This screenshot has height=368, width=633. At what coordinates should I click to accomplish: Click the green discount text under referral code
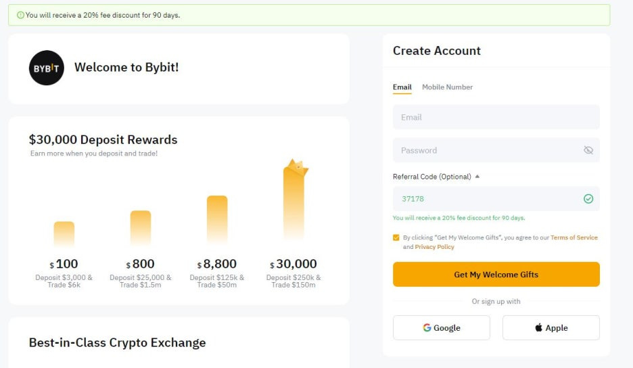tap(459, 218)
